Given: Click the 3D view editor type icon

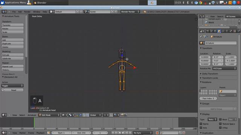Looking at the screenshot, I should coord(4,115).
